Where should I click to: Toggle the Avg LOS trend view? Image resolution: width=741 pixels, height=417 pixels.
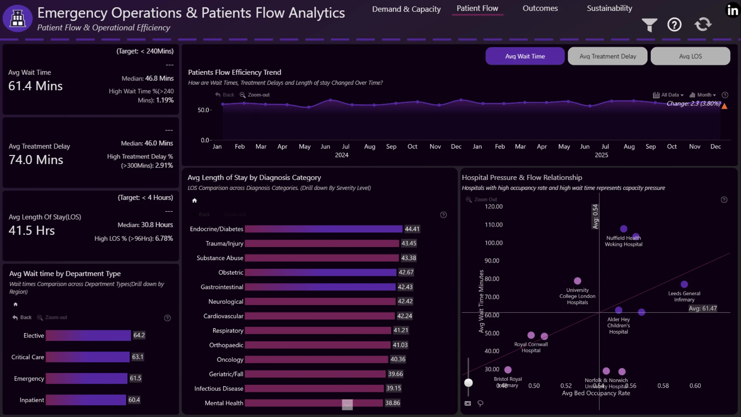[690, 56]
